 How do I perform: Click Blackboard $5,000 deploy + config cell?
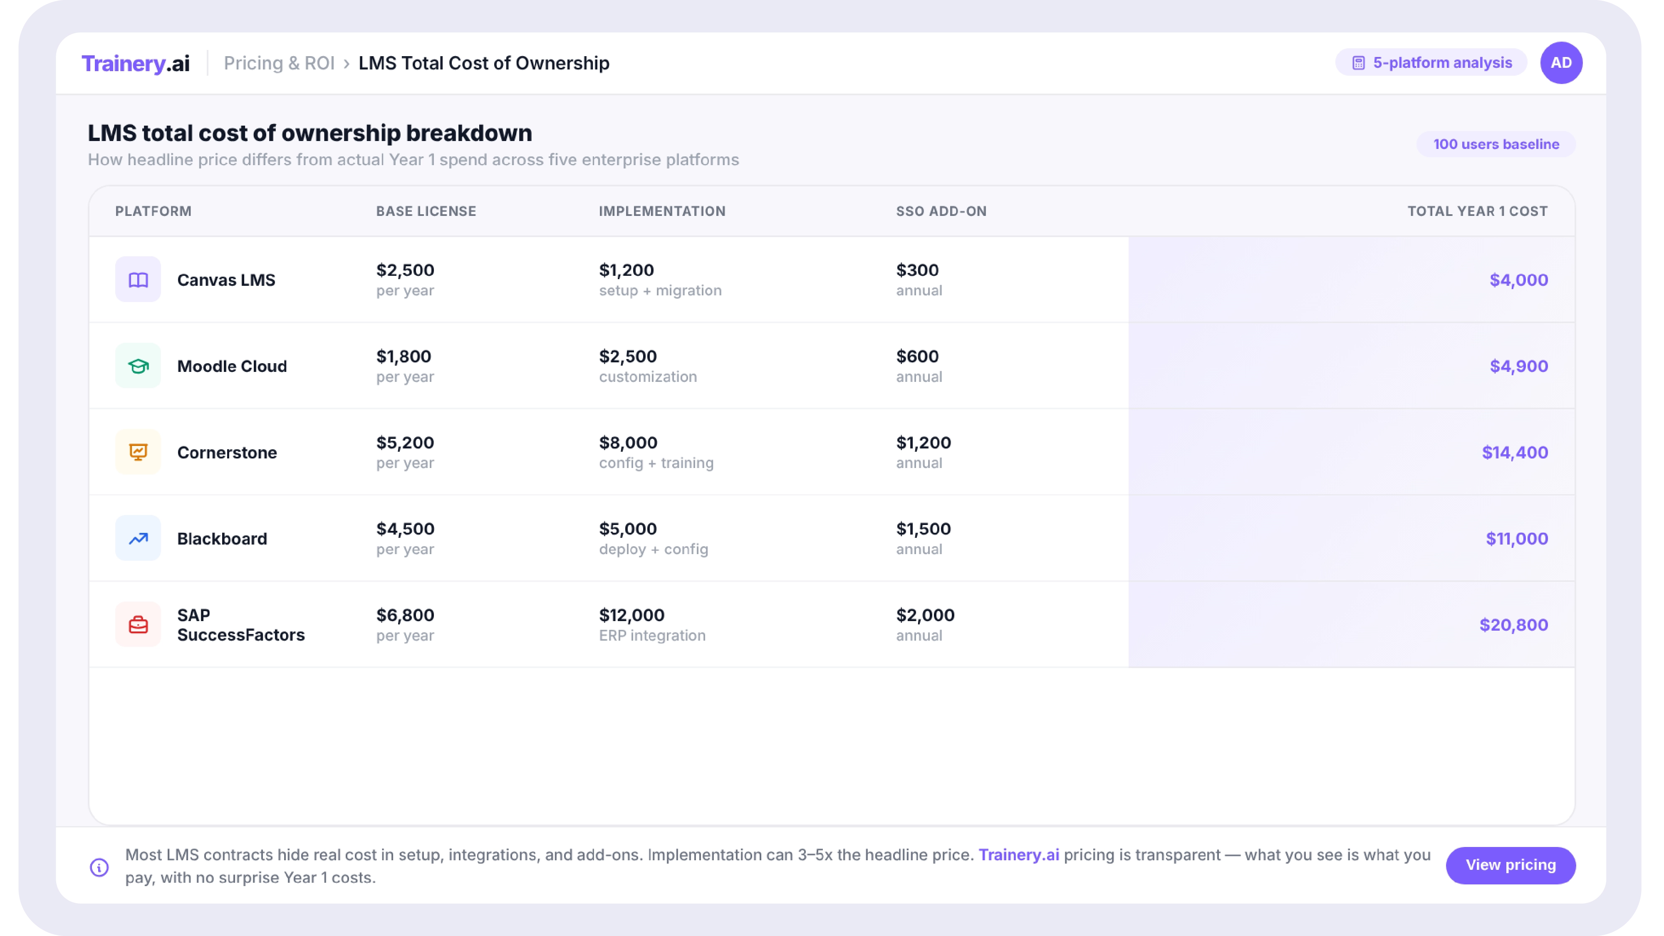[x=654, y=539]
